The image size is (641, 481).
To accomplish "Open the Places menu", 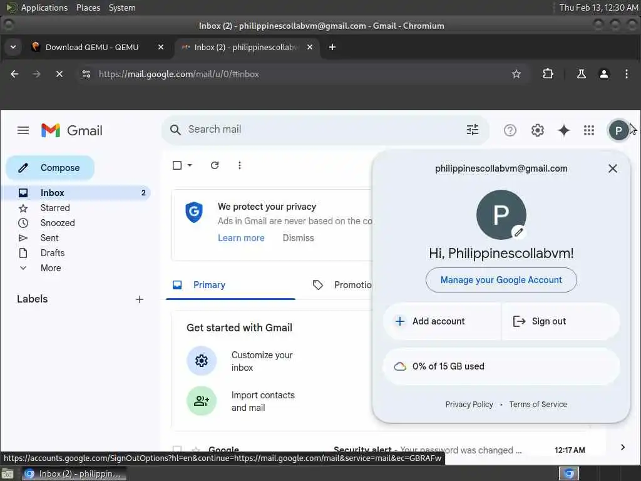I will (x=88, y=8).
